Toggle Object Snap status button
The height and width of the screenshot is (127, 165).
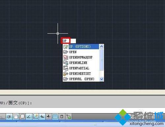pyautogui.click(x=16, y=117)
